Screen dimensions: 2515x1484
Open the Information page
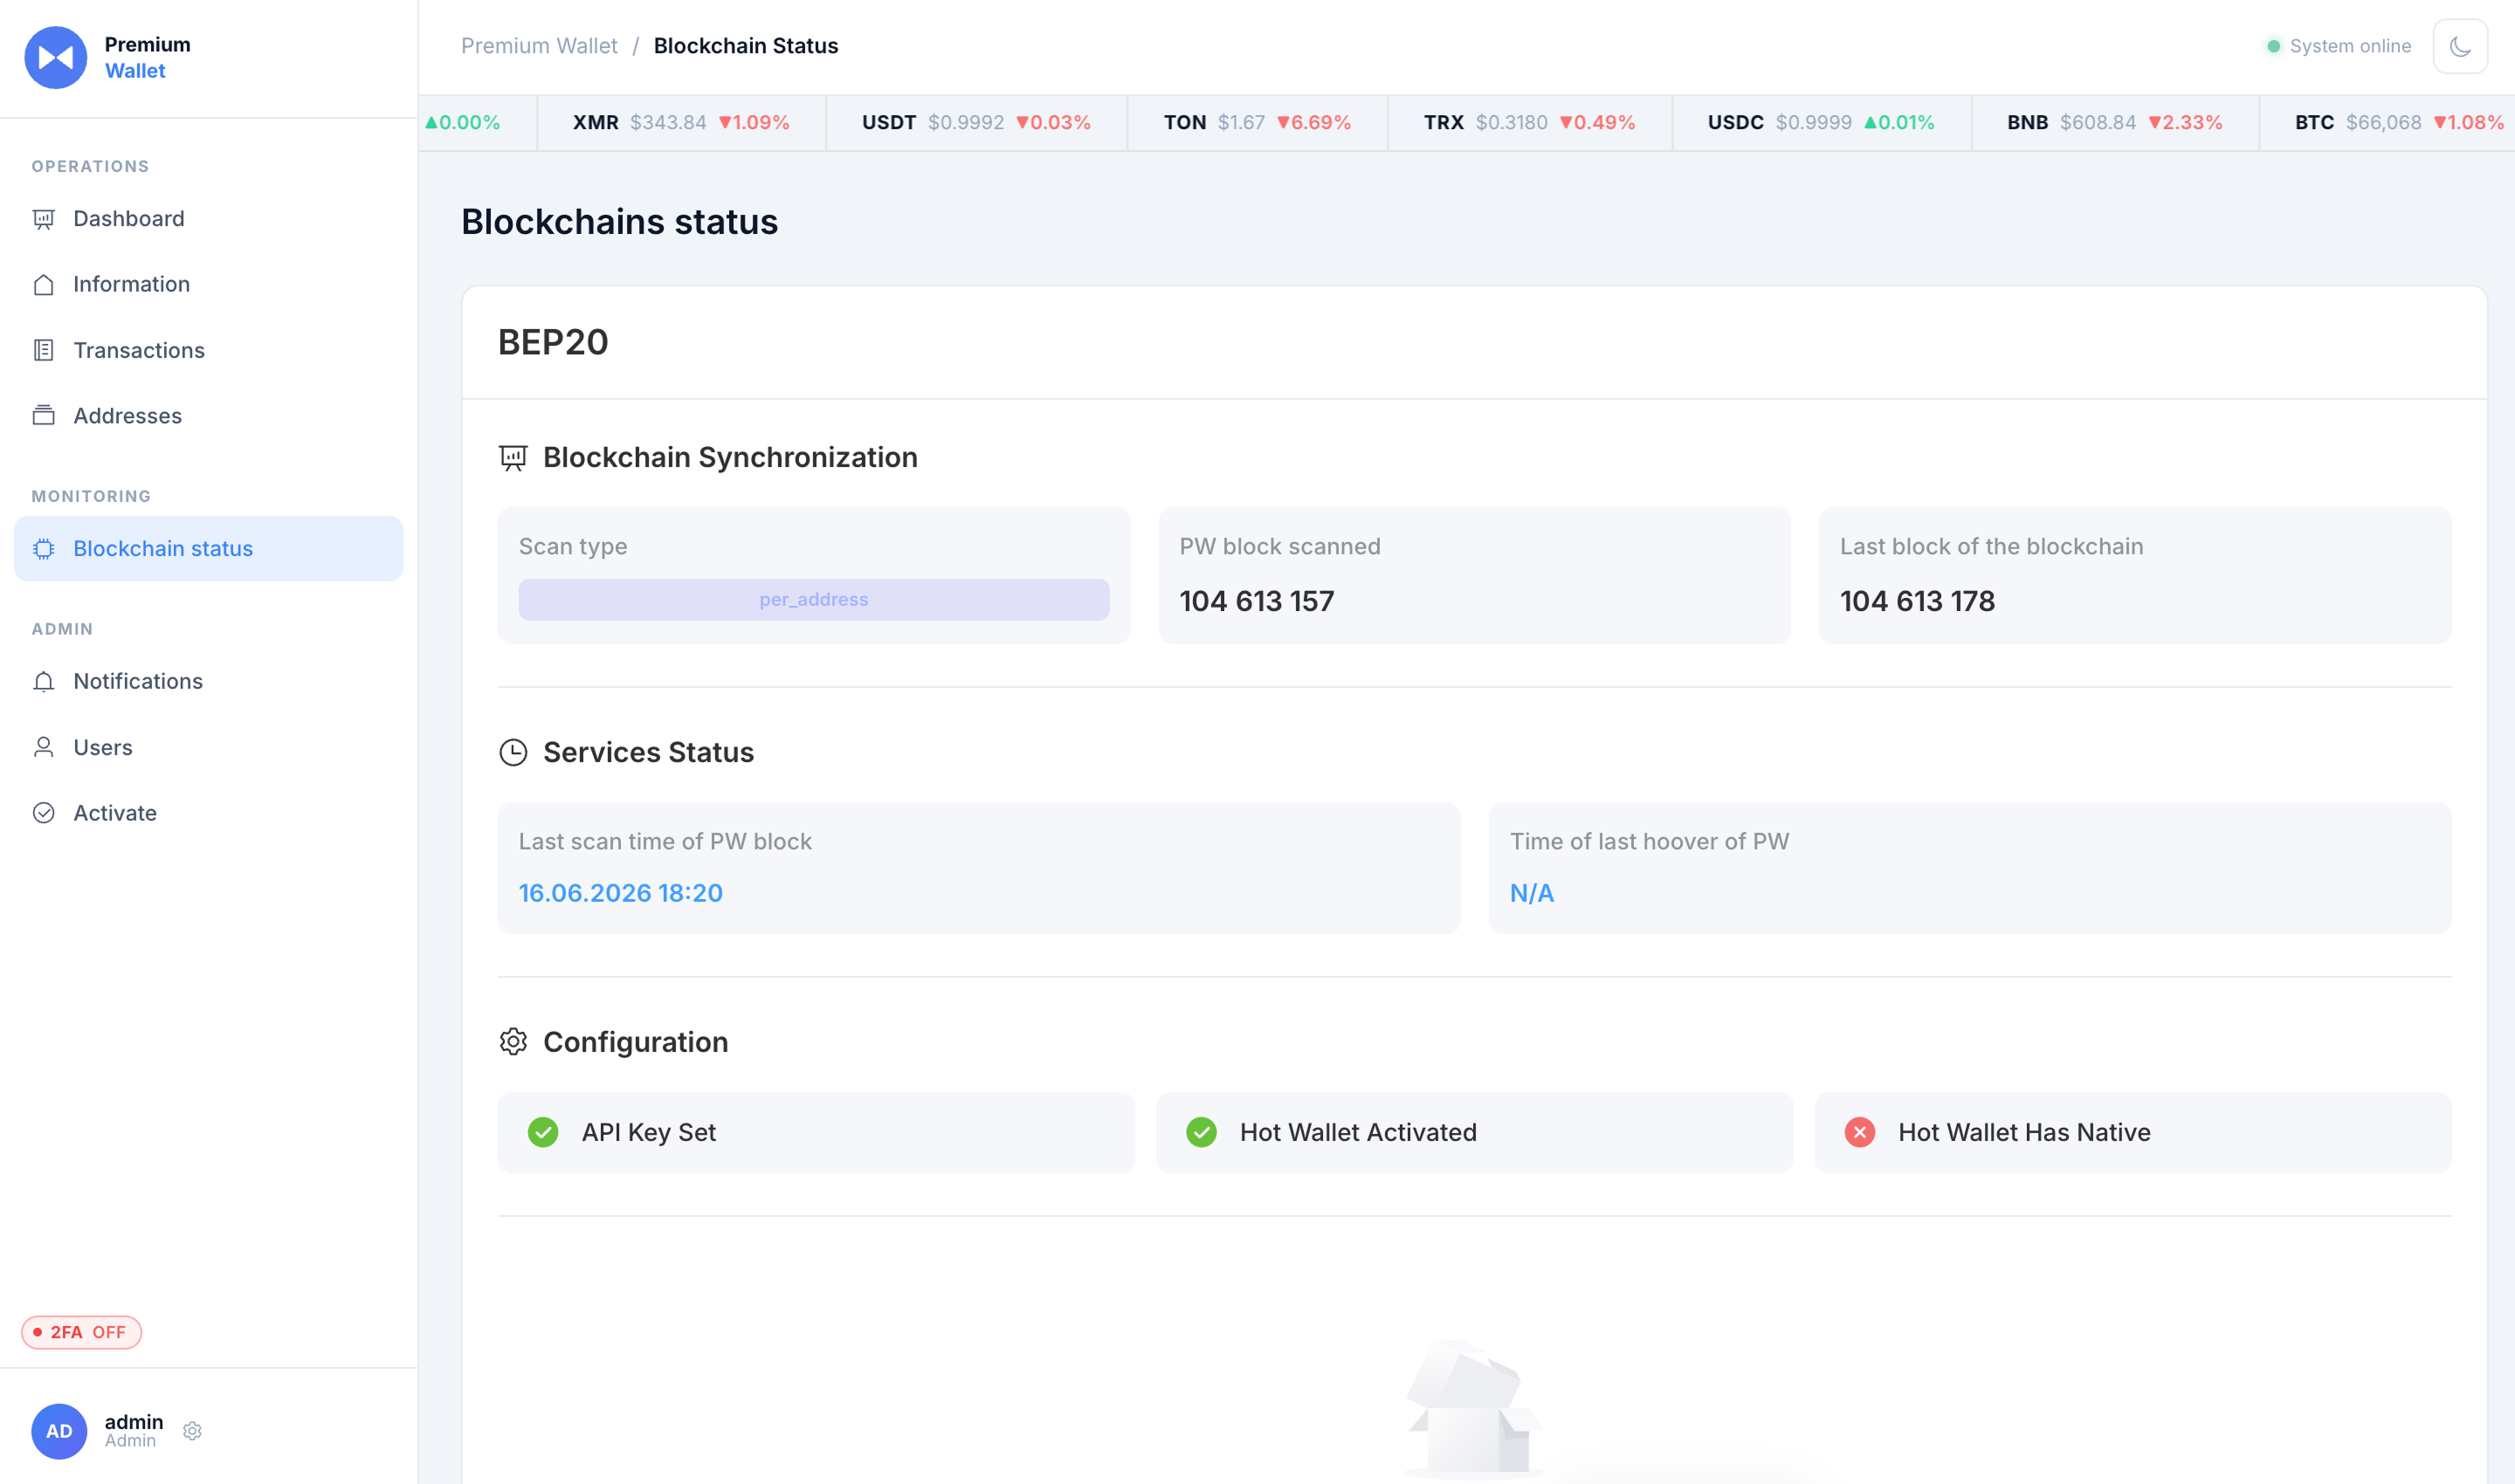208,284
